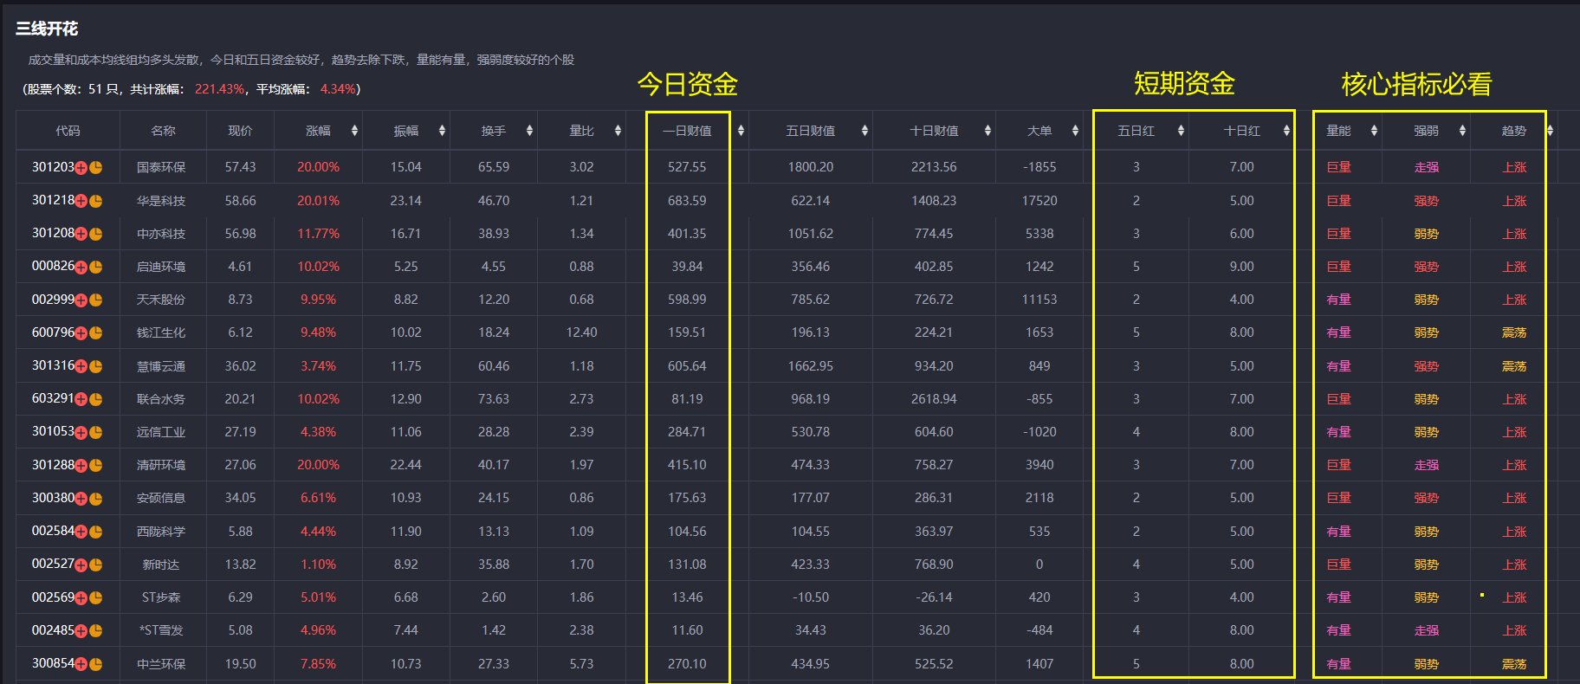1580x684 pixels.
Task: Open stock code 600796
Action: pos(53,332)
